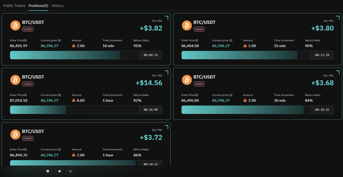Open the Public Trades tab

14,6
